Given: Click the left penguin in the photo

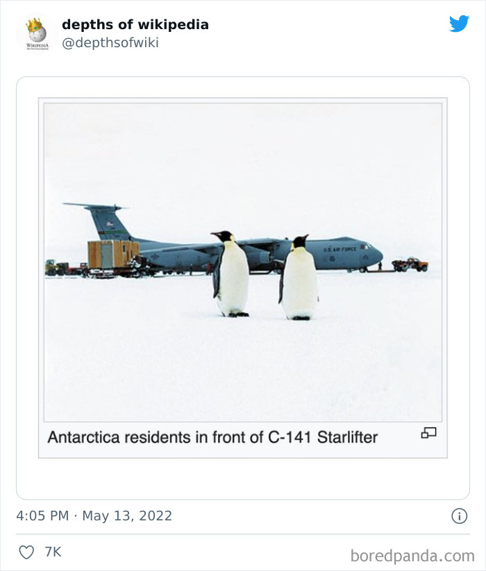Looking at the screenshot, I should pos(231,275).
